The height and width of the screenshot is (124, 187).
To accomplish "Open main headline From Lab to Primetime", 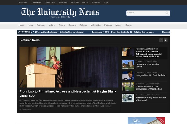I will pos(68,94).
